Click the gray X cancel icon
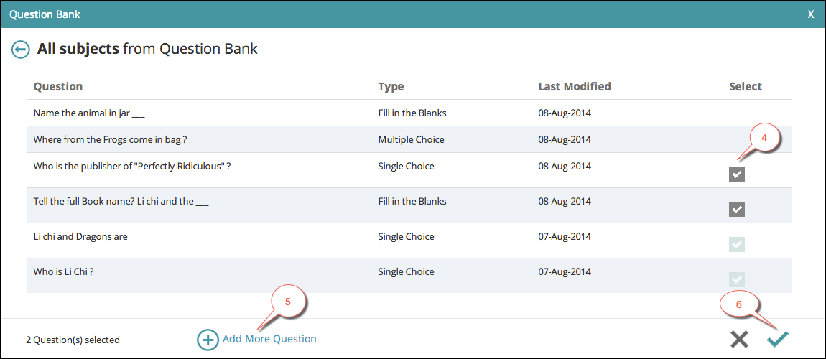 pos(739,340)
